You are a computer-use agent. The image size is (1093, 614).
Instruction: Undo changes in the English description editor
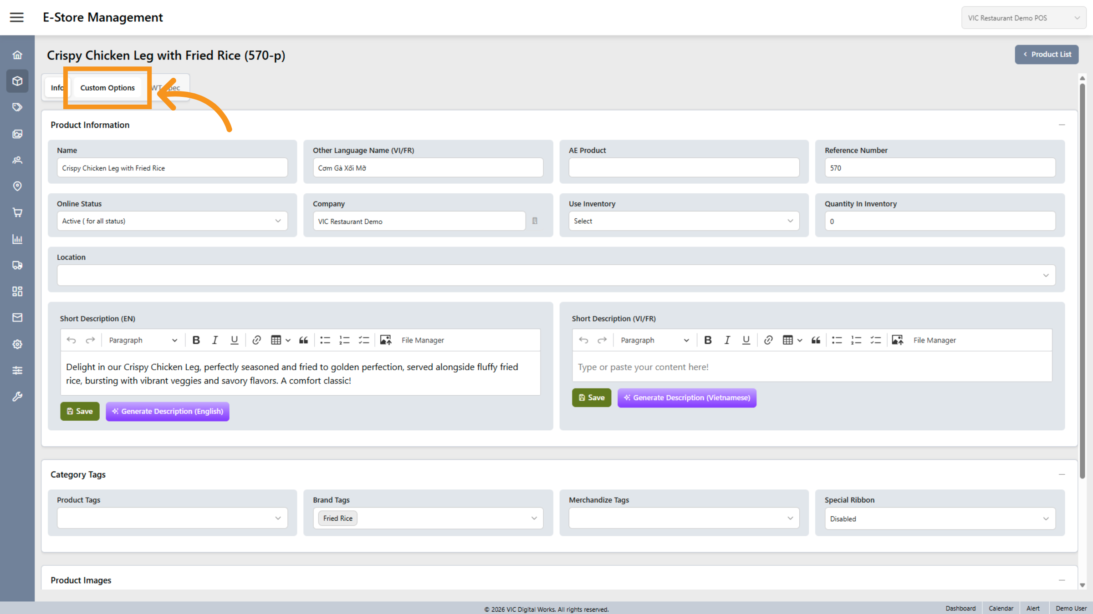(72, 340)
